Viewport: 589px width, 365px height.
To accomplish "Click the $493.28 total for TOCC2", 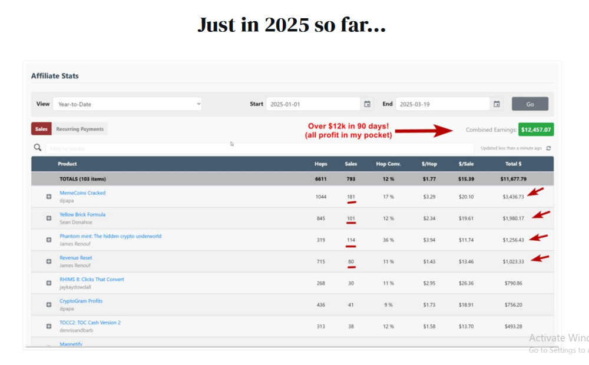I will point(514,326).
